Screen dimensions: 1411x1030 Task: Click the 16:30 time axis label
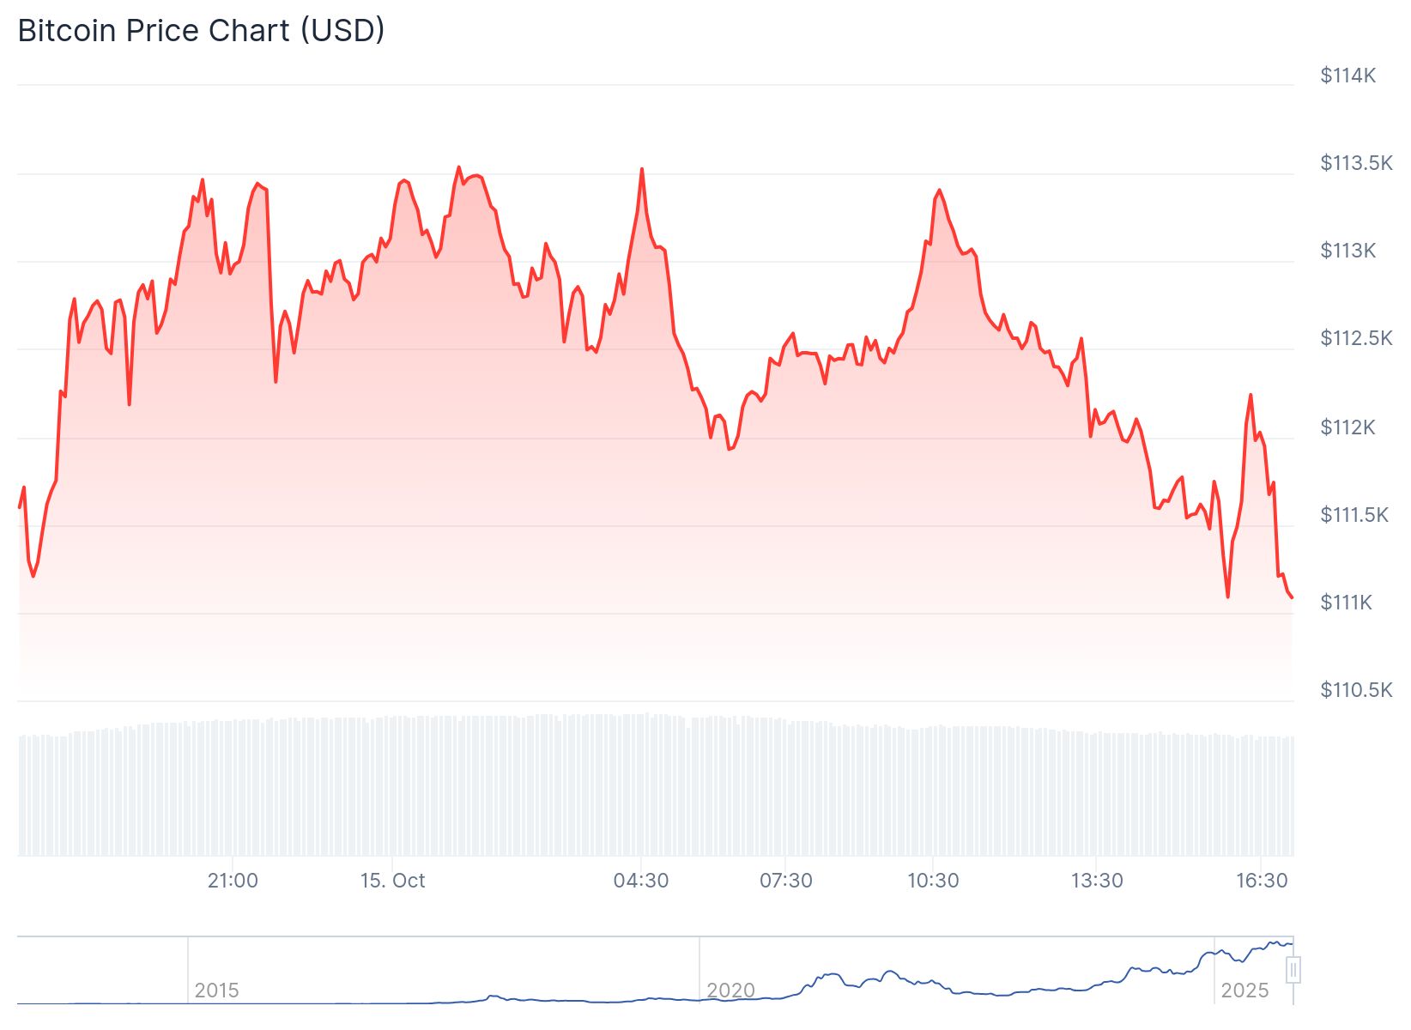1262,881
